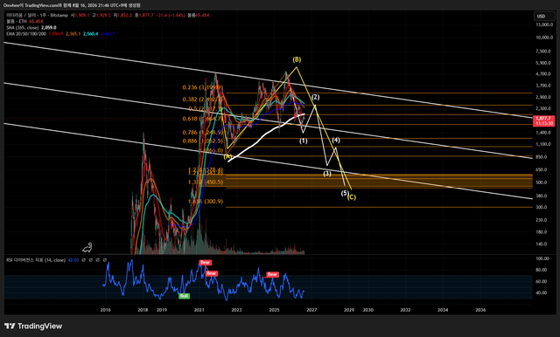Click the -31.4 (-1.64%) change value
This screenshot has width=560, height=337.
tap(171, 16)
